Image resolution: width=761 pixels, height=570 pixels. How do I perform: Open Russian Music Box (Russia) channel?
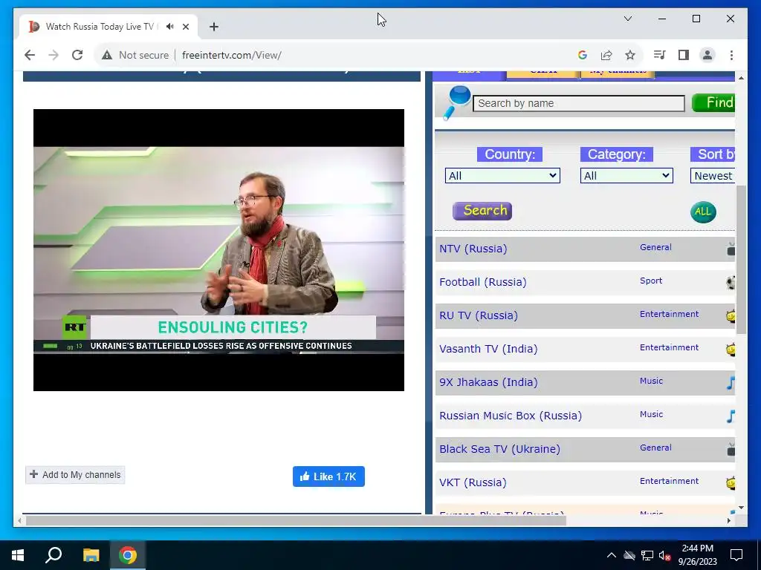click(x=511, y=416)
